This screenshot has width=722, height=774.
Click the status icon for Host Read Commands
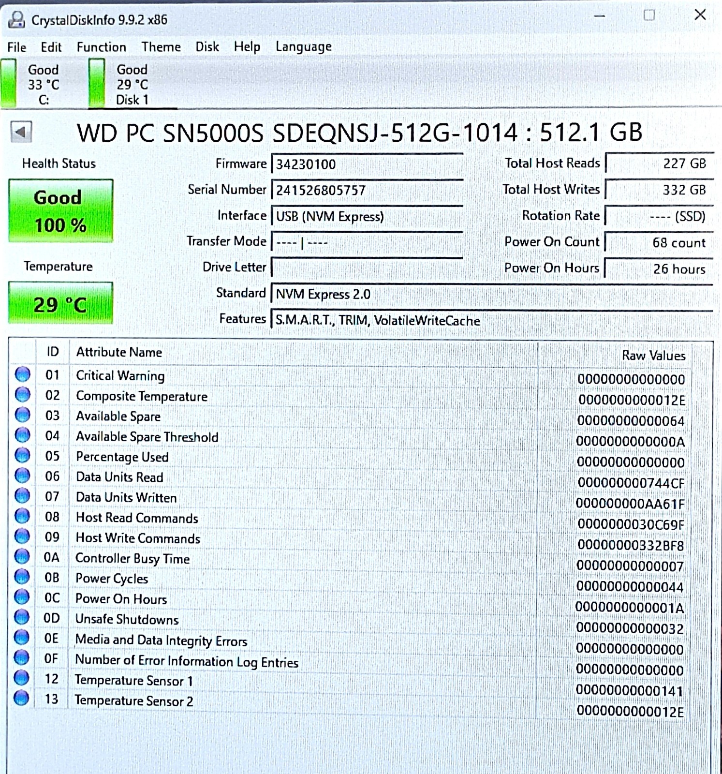(22, 517)
